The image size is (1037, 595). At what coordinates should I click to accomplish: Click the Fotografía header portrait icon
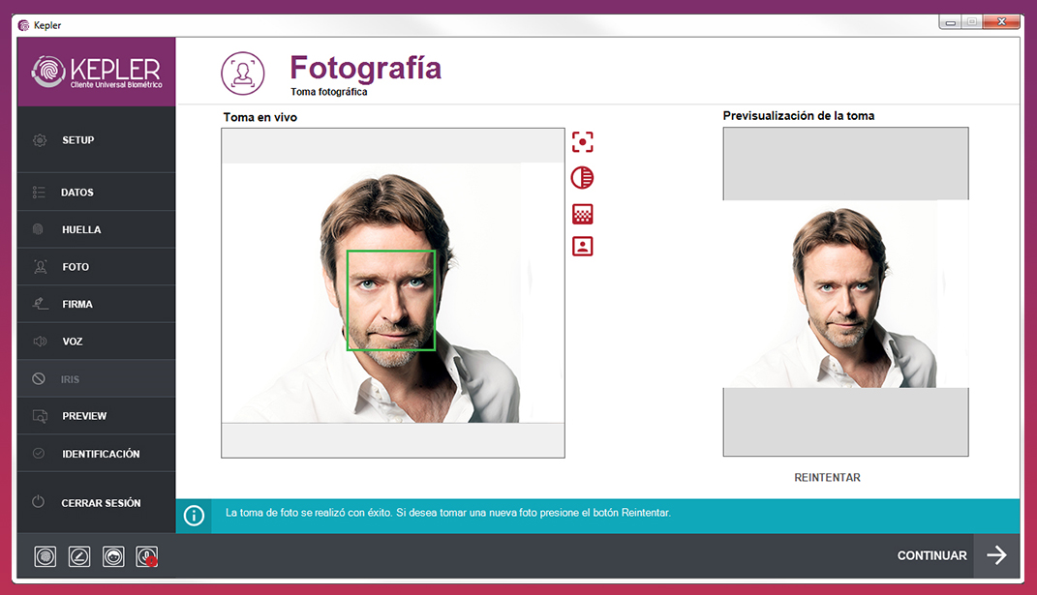coord(243,73)
